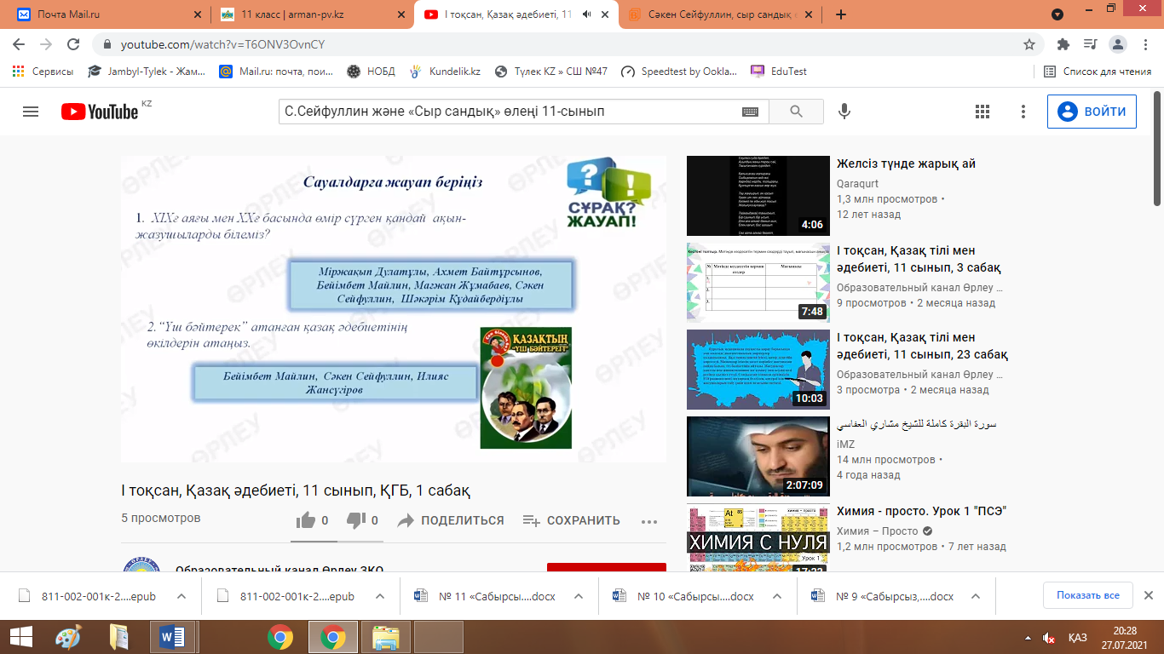Start voice search with microphone icon
The width and height of the screenshot is (1164, 654).
(844, 112)
